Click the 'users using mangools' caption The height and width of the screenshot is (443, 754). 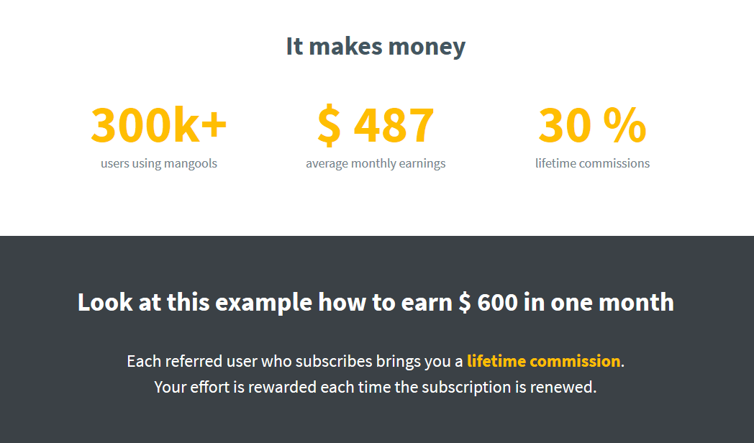tap(159, 163)
